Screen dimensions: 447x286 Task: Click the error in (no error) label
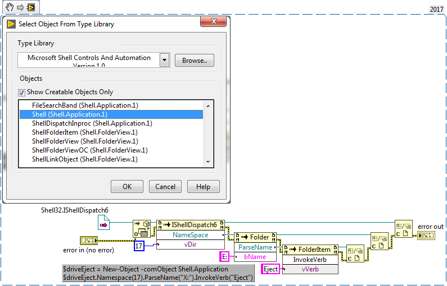click(x=88, y=250)
